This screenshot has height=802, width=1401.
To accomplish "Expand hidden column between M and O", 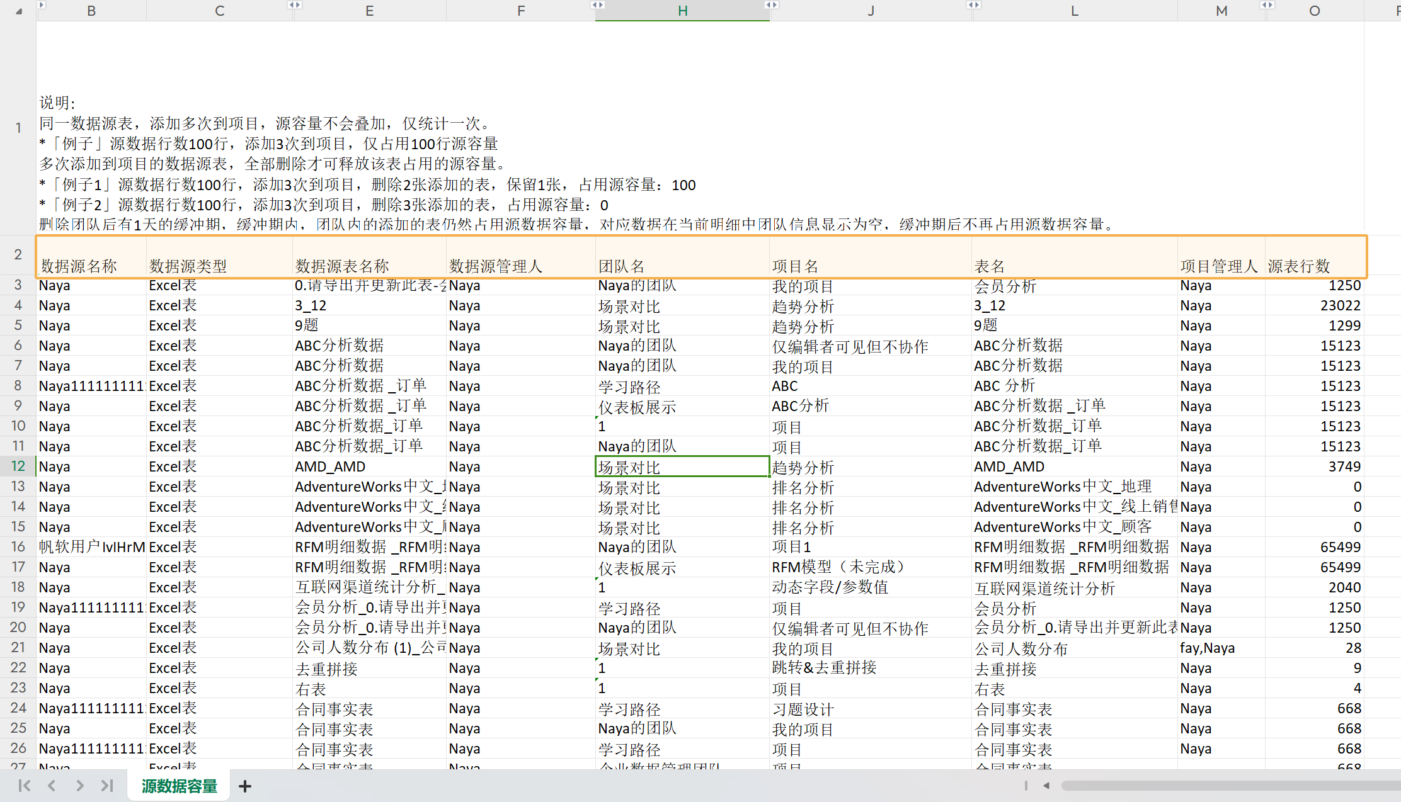I will point(1267,5).
